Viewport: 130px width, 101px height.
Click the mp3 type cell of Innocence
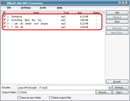click(x=63, y=17)
